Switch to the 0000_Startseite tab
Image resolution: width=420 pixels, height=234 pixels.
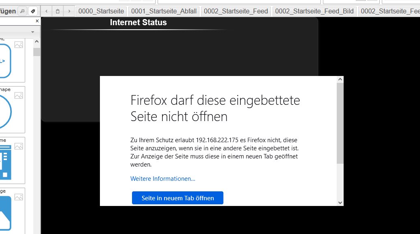click(x=101, y=11)
